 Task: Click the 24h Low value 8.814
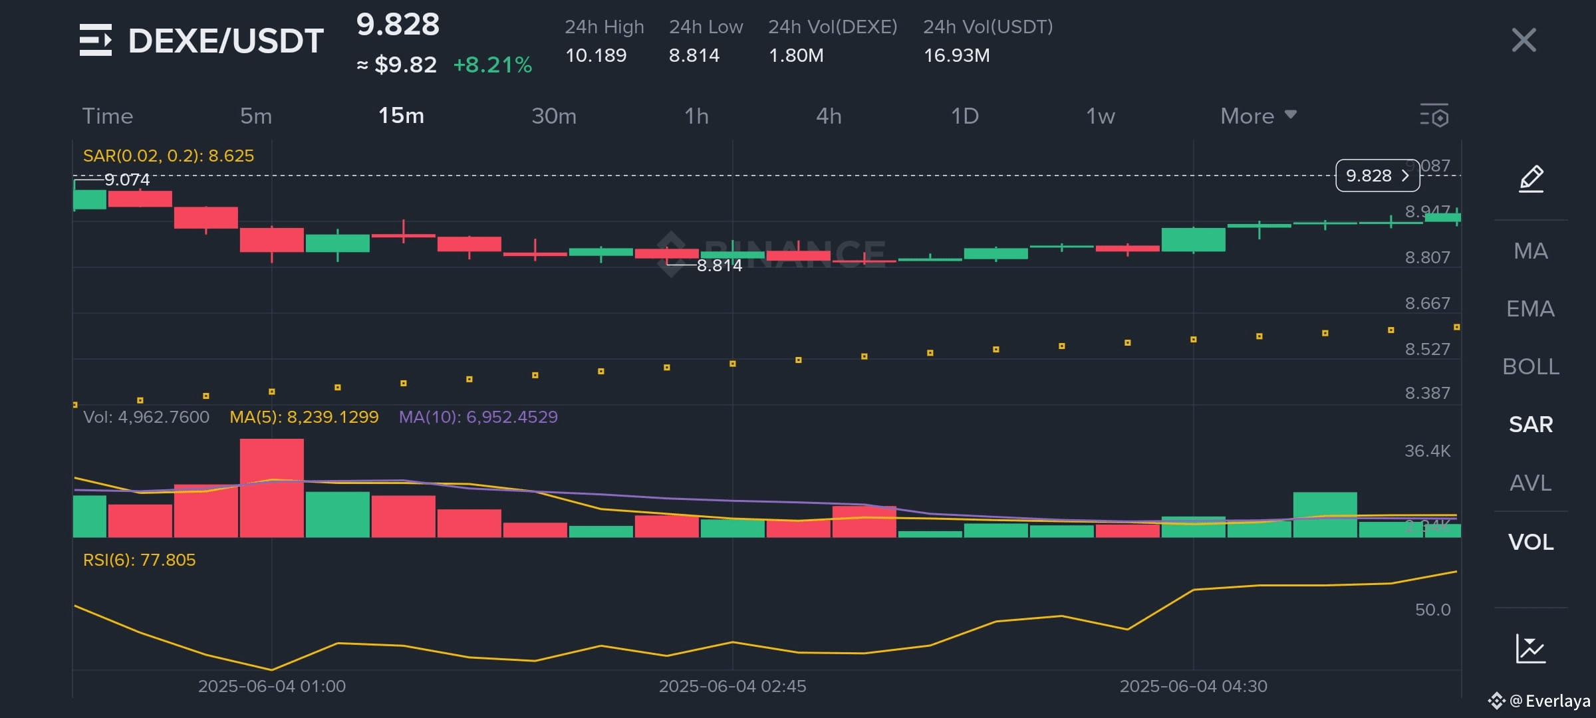pyautogui.click(x=694, y=55)
